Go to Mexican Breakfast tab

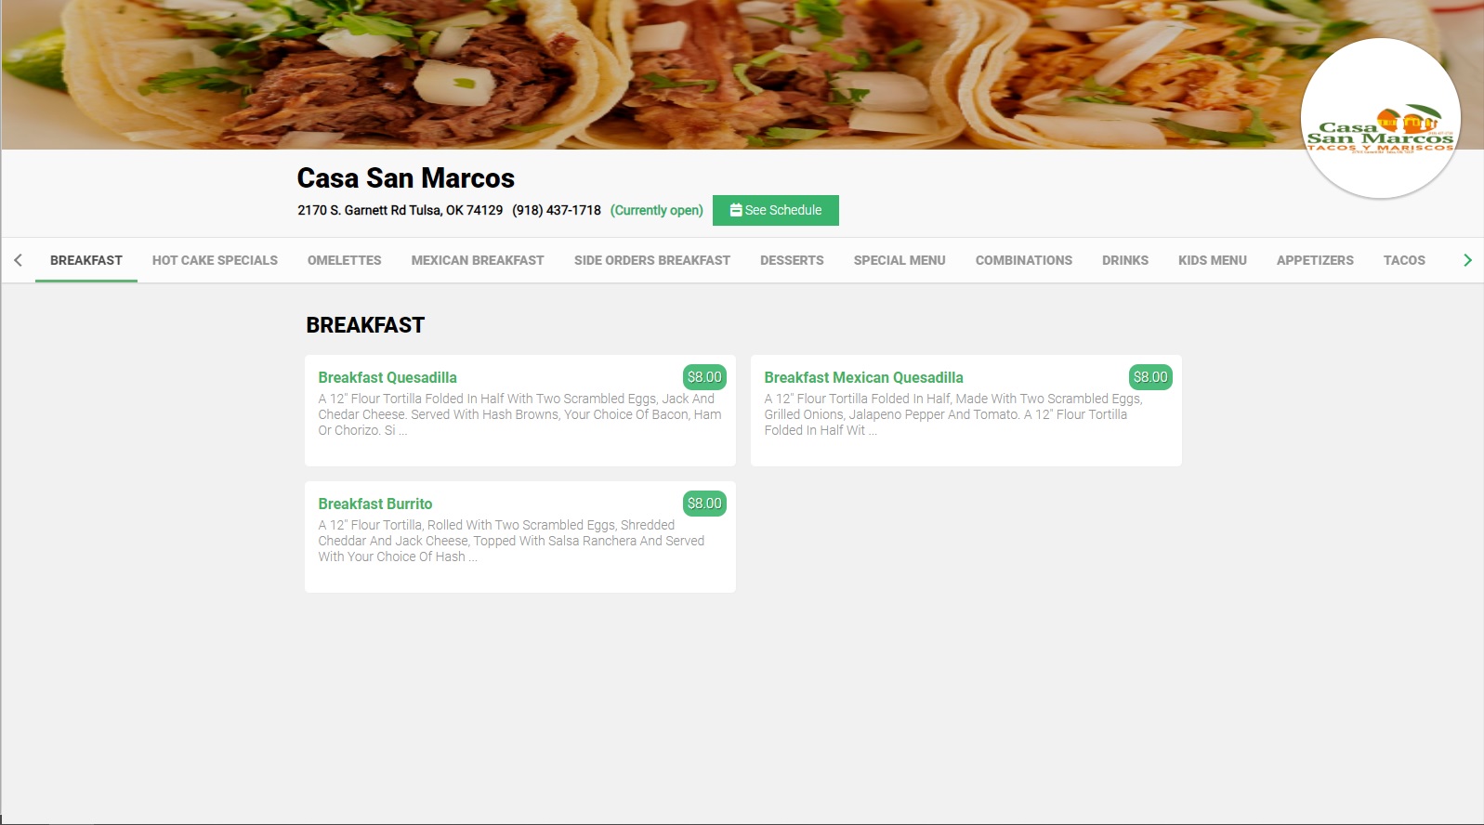pyautogui.click(x=477, y=260)
